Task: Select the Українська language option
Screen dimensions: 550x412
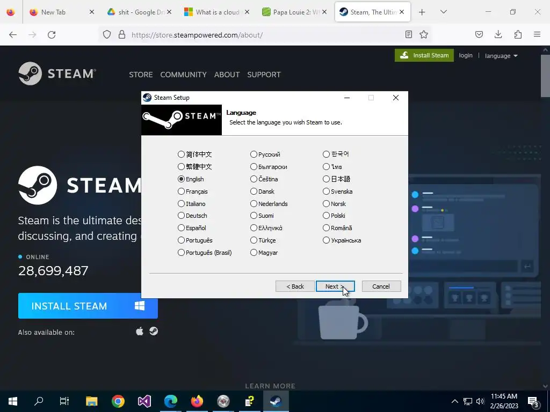Action: pyautogui.click(x=342, y=240)
